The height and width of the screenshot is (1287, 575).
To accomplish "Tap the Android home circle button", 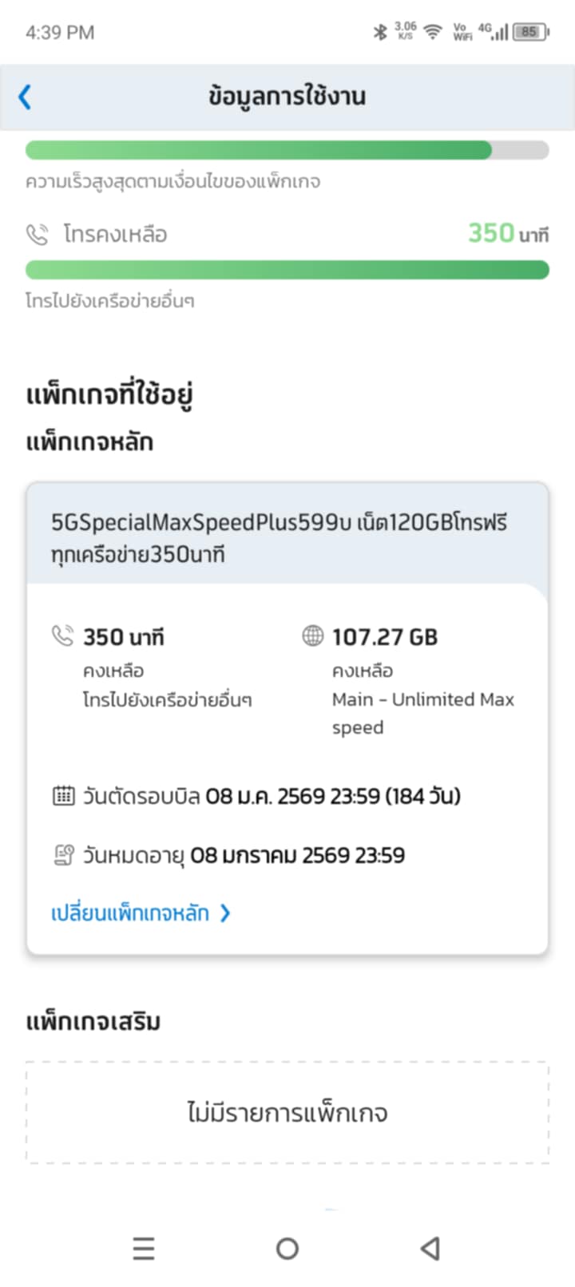I will click(x=287, y=1248).
